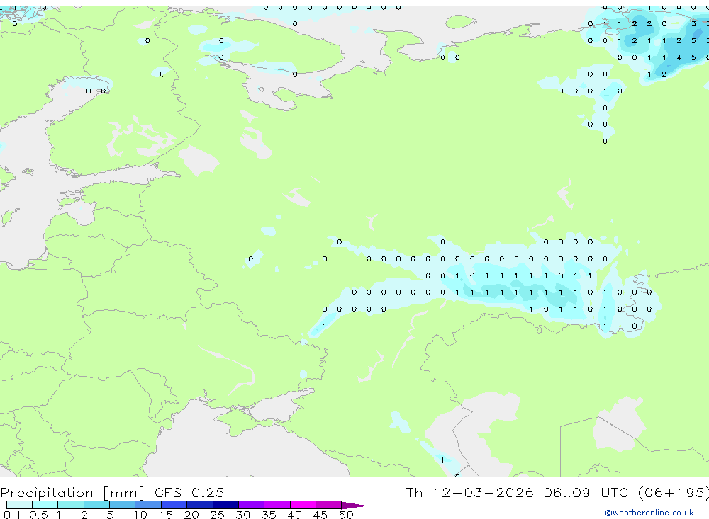Choose the 15 to 20 mm legend swatch
The height and width of the screenshot is (519, 709).
[x=174, y=505]
